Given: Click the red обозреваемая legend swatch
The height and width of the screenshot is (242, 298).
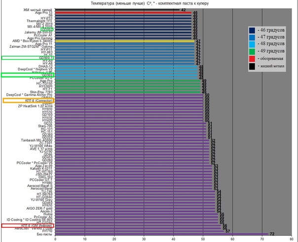Looking at the screenshot, I should click(x=252, y=59).
